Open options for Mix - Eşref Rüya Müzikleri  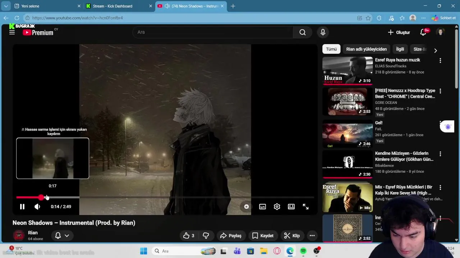click(x=440, y=187)
